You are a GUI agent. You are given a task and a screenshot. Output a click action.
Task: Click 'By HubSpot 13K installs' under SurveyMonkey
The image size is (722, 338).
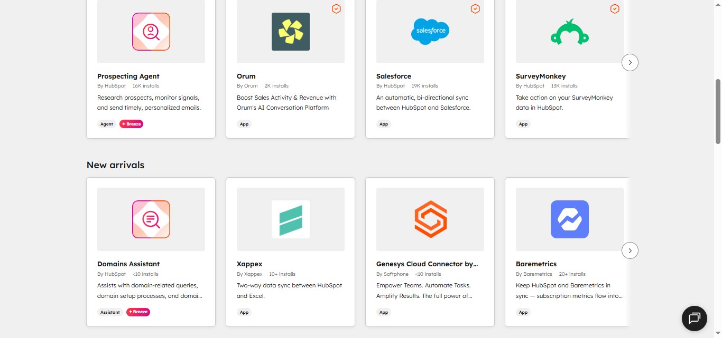(547, 86)
